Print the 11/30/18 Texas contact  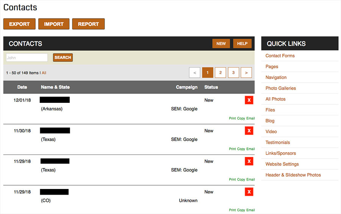pos(232,149)
